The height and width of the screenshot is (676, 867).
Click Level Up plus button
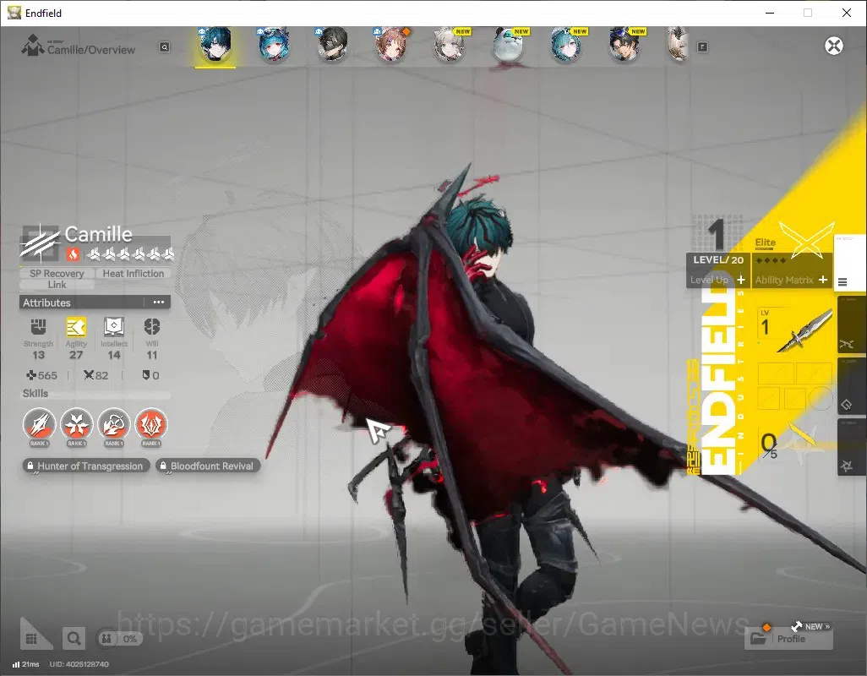point(741,280)
